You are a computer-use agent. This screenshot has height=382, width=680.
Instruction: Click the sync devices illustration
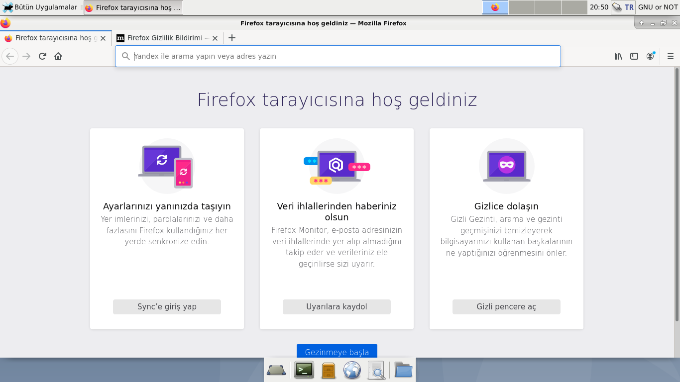point(166,166)
